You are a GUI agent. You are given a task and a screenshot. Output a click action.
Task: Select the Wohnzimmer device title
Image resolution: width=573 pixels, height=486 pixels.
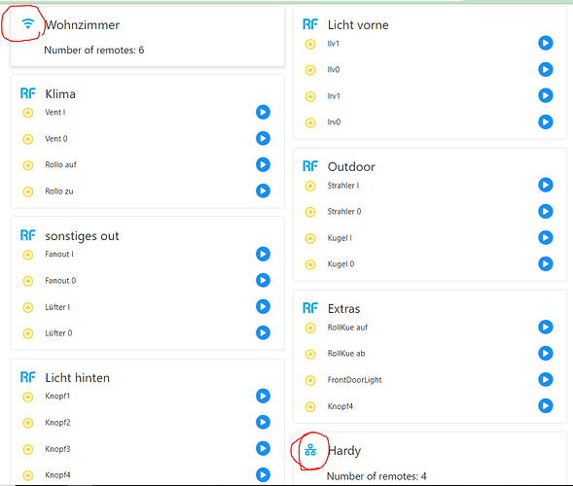point(83,25)
